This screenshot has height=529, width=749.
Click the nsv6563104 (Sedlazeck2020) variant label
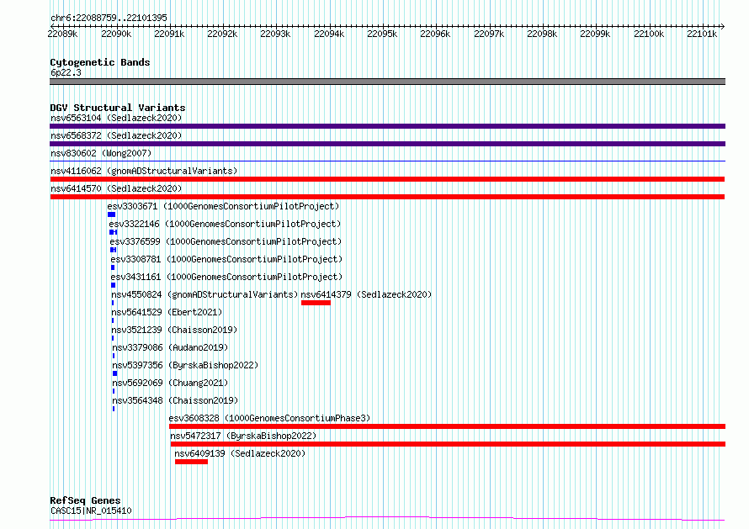pyautogui.click(x=116, y=118)
